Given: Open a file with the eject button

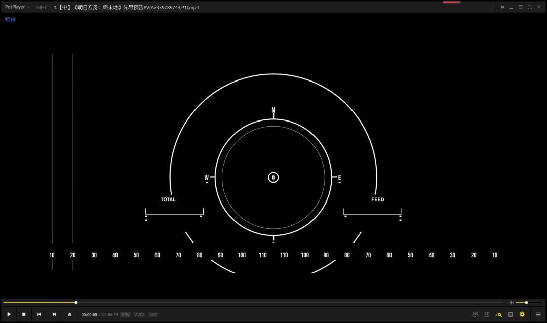Looking at the screenshot, I should pos(69,314).
